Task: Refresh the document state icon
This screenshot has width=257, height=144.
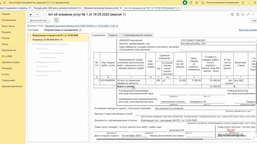Action: pos(80,30)
